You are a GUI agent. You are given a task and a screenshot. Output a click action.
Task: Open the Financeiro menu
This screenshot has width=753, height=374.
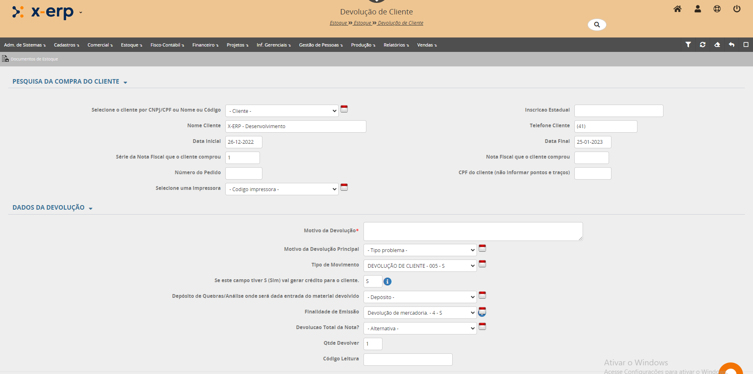[205, 45]
